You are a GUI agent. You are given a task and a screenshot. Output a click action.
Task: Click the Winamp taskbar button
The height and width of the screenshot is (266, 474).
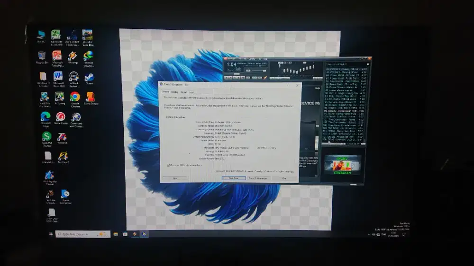pos(135,234)
